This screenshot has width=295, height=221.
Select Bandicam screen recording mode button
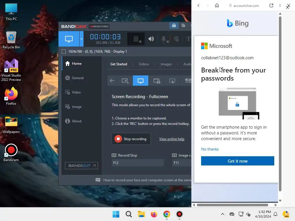point(69,39)
